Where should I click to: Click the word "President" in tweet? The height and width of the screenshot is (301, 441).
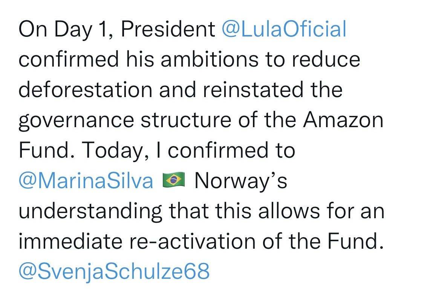(168, 30)
